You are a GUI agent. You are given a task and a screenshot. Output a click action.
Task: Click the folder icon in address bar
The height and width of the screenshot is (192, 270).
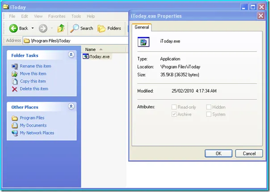[27, 41]
